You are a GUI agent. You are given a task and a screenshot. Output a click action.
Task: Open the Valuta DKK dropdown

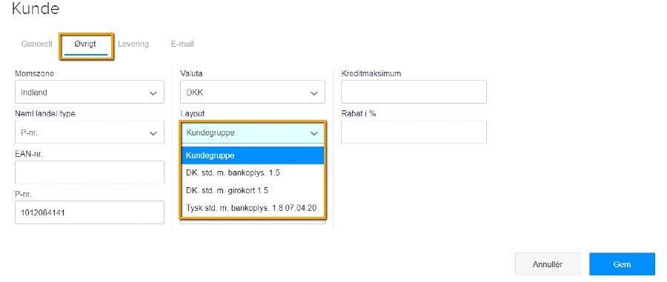[x=253, y=92]
